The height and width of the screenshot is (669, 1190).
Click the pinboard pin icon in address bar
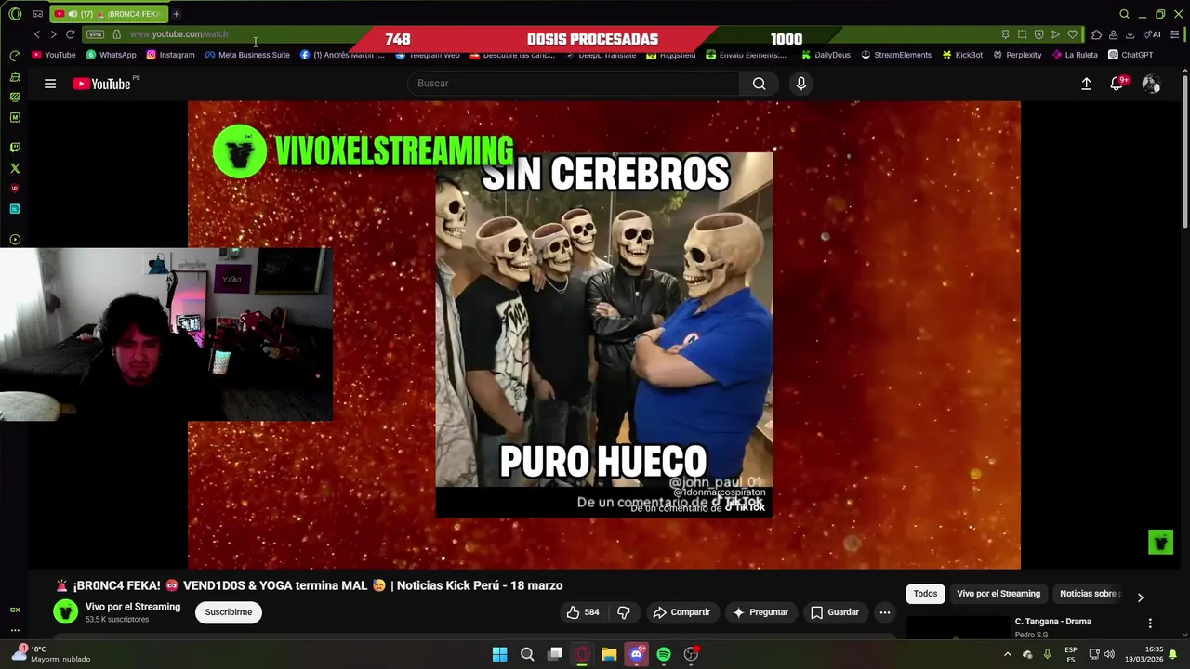(1005, 34)
